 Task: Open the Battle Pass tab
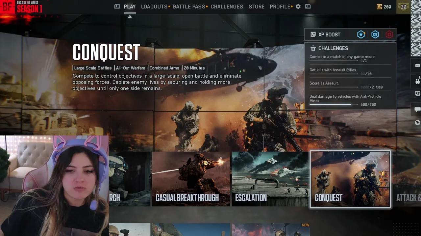coord(189,7)
